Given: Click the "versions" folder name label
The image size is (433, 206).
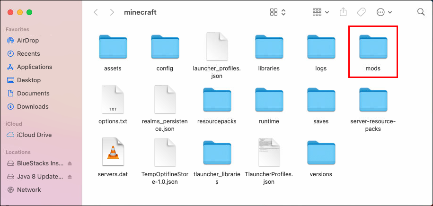Looking at the screenshot, I should point(321,174).
